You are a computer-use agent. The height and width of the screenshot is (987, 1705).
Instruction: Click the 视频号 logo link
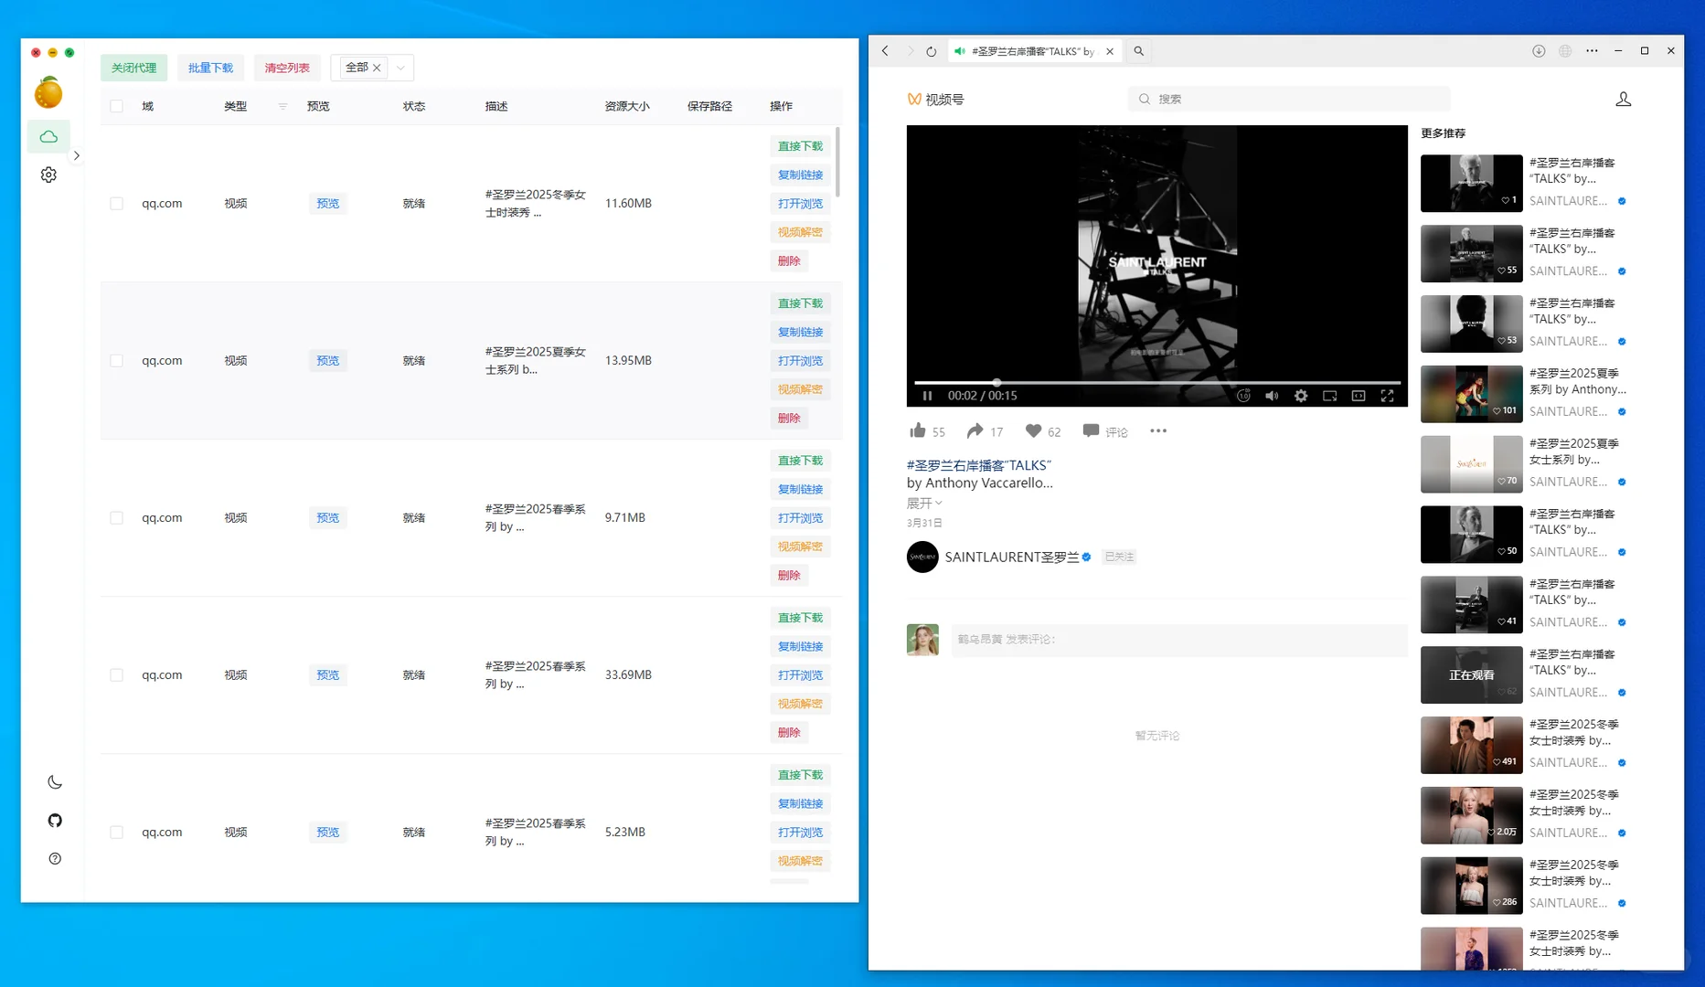[x=935, y=99]
